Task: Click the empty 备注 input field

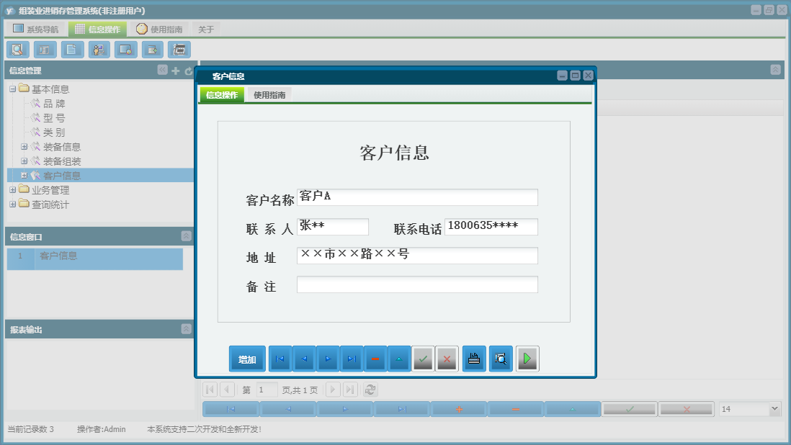Action: (417, 284)
